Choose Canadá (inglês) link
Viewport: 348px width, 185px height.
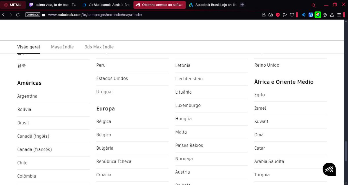(33, 136)
